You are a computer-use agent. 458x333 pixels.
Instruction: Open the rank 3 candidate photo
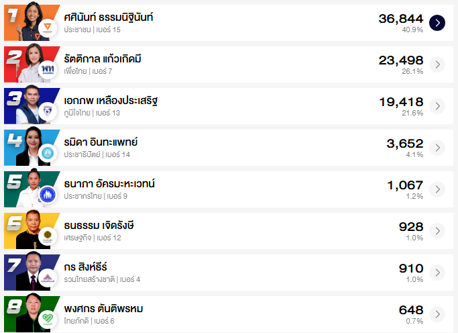click(x=31, y=103)
